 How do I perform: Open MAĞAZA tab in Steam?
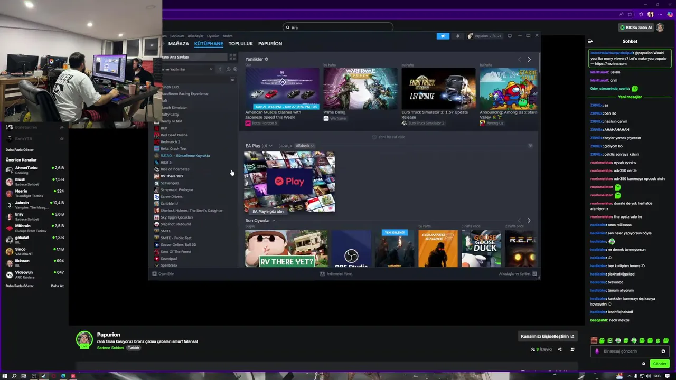click(179, 44)
